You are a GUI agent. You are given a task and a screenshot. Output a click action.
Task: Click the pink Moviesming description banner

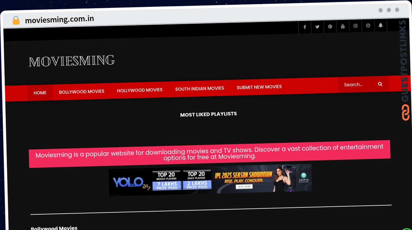tap(209, 153)
